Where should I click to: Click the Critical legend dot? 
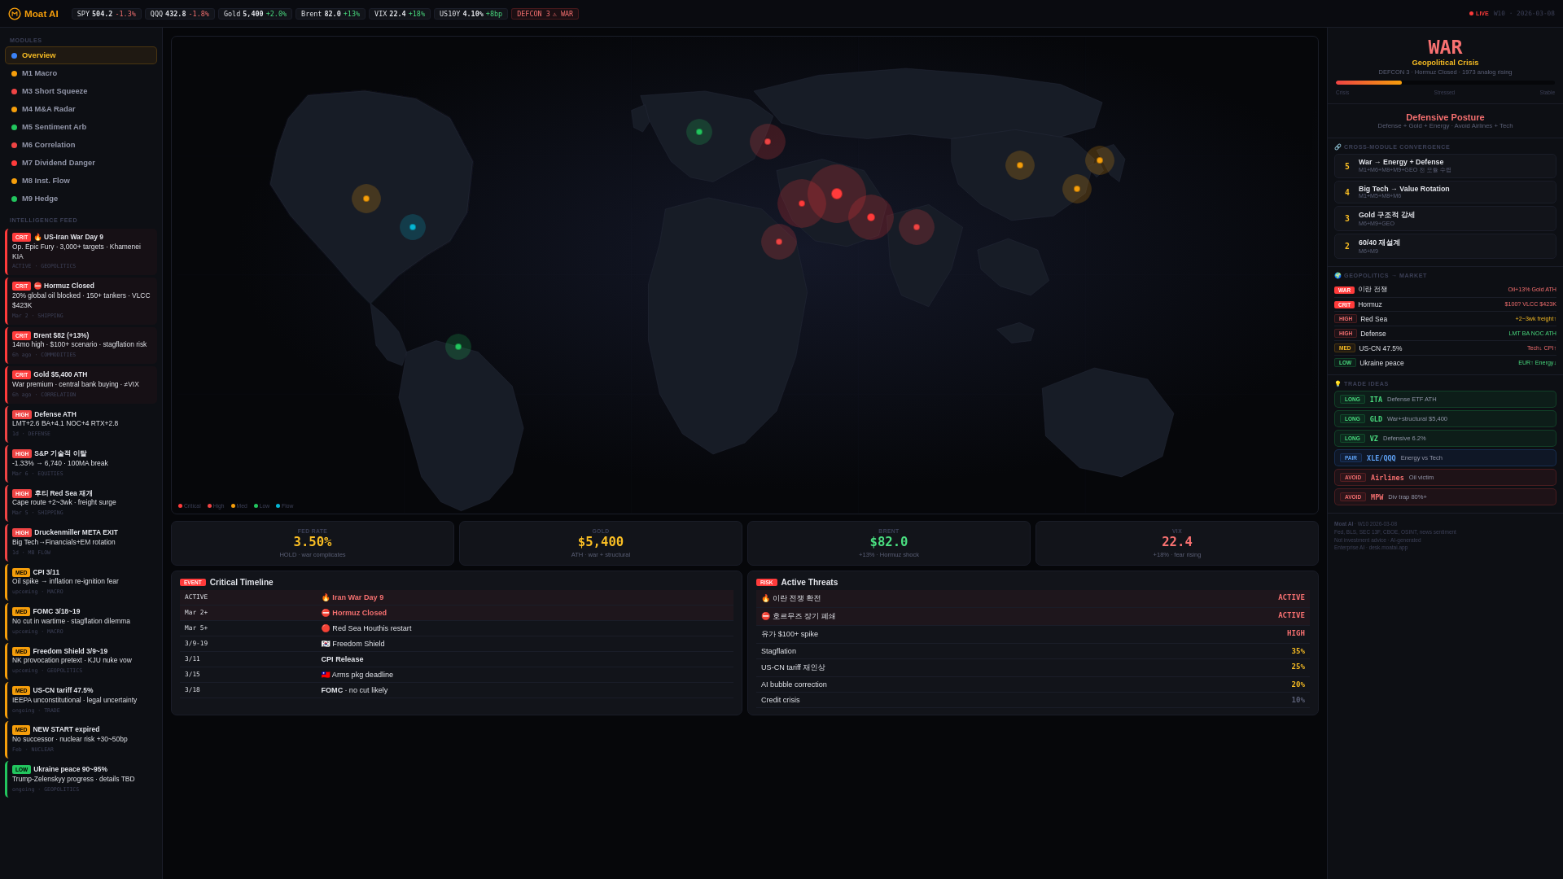pos(181,506)
